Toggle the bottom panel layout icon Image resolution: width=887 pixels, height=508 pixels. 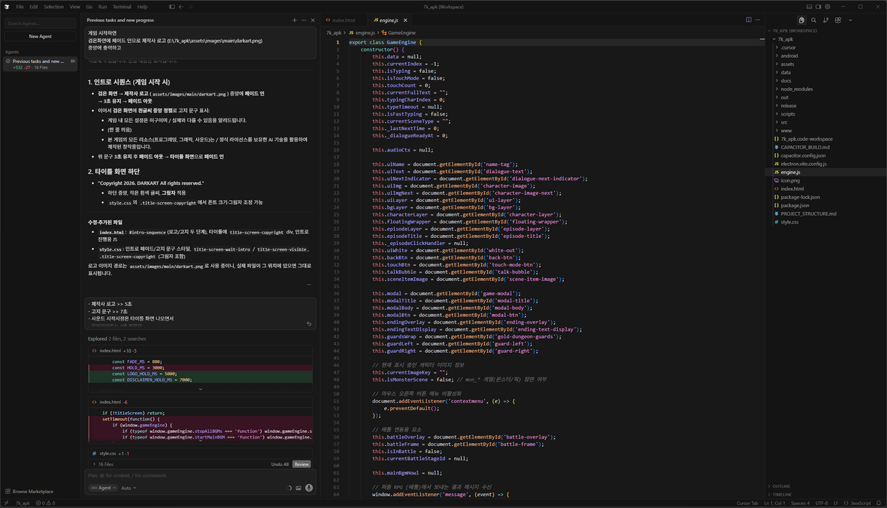[808, 6]
